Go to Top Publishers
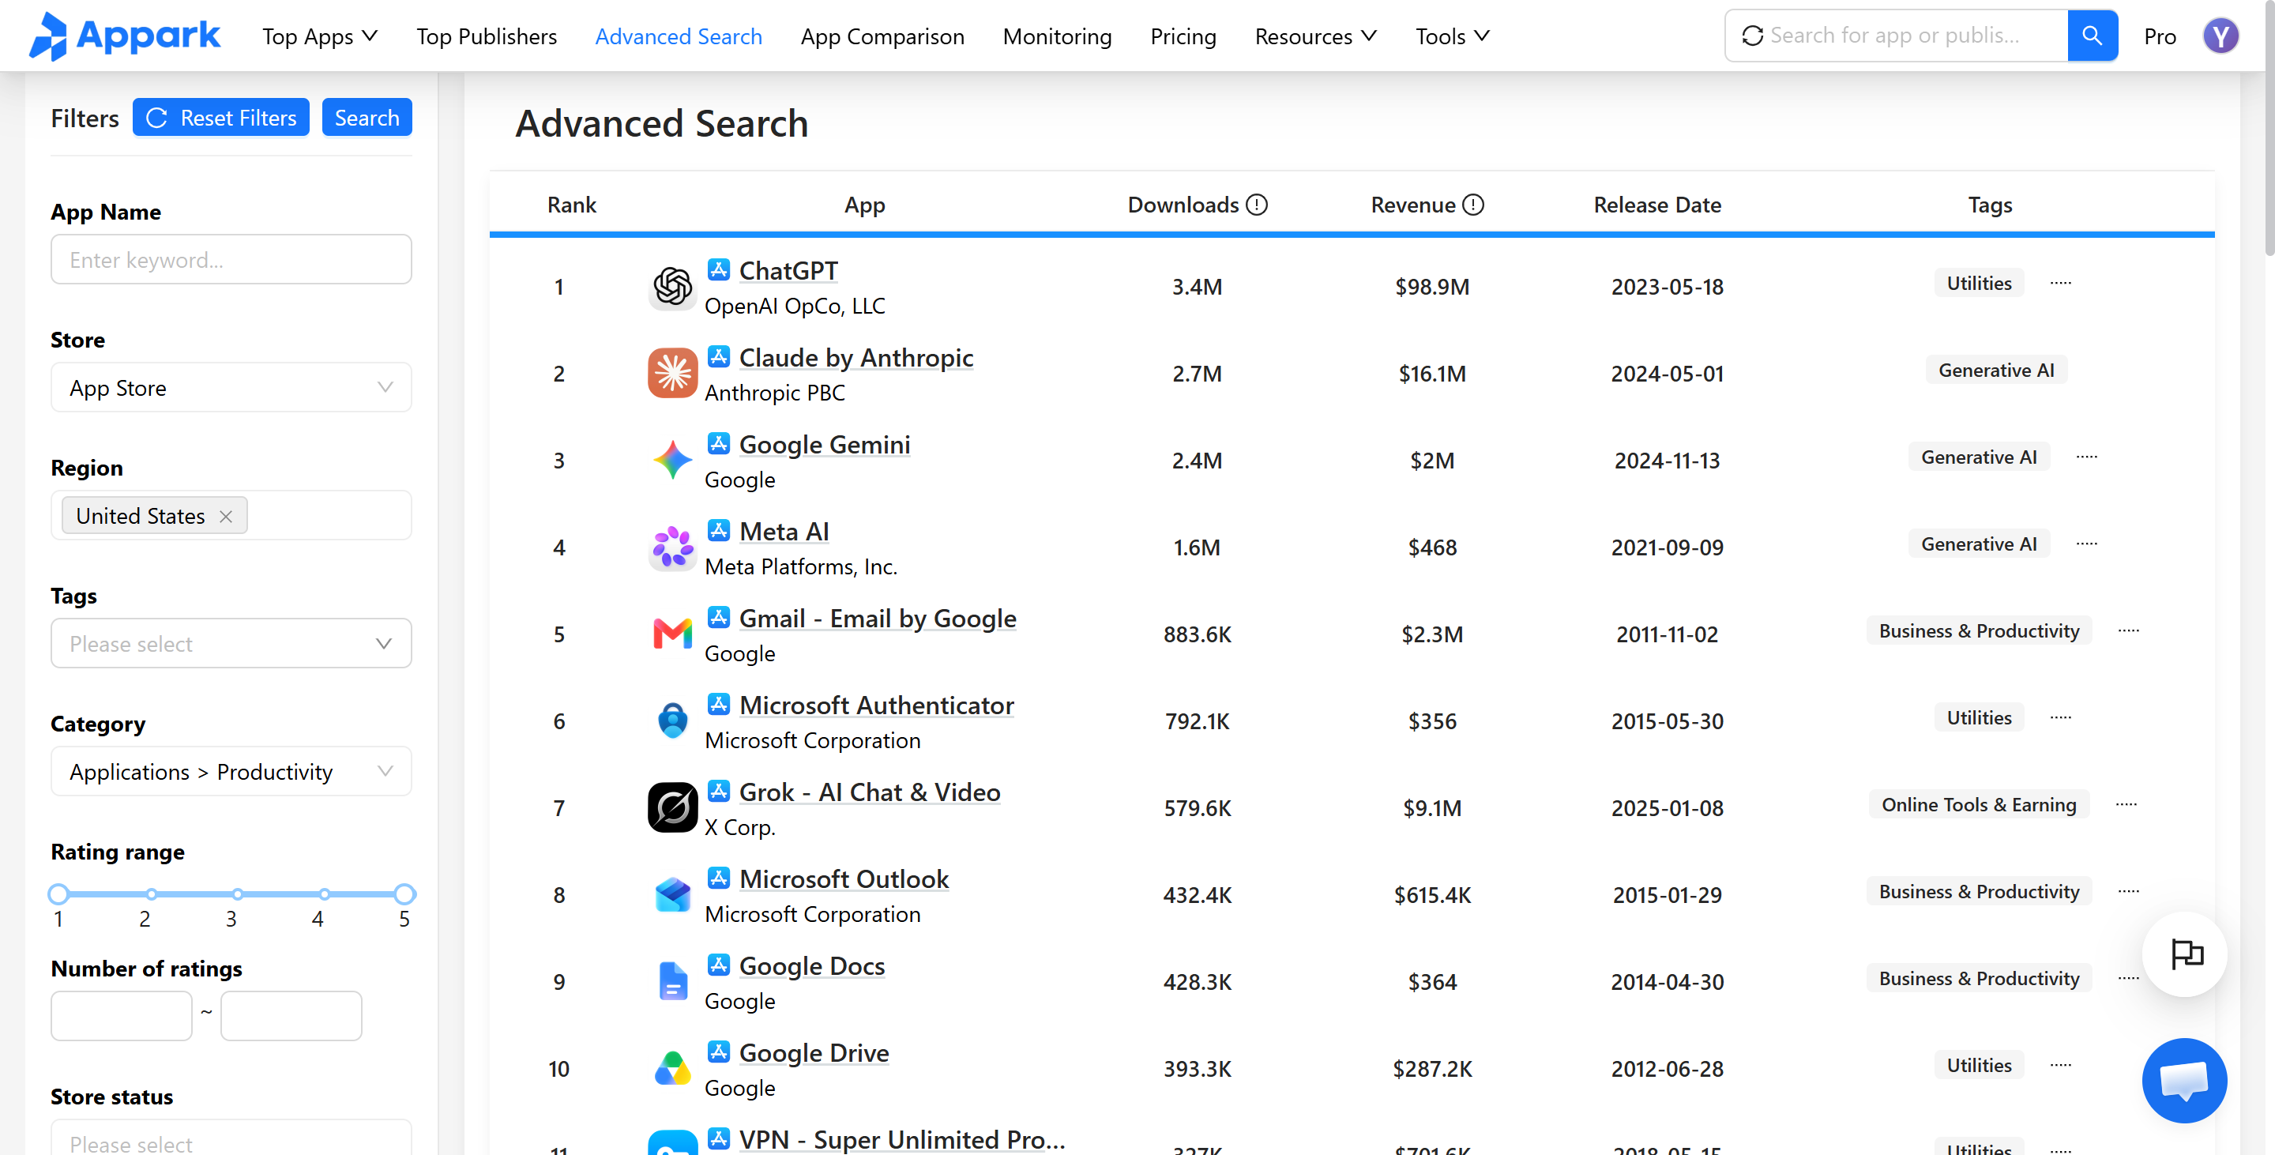Image resolution: width=2275 pixels, height=1155 pixels. (487, 36)
